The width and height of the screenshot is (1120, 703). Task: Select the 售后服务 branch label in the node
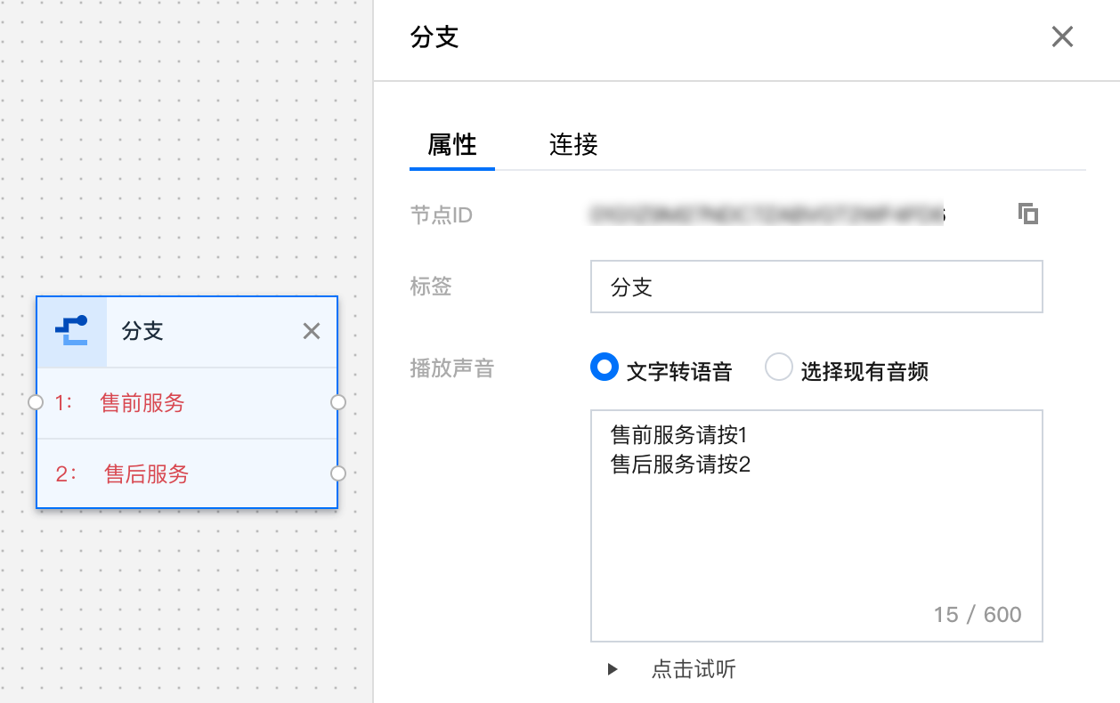pos(147,474)
